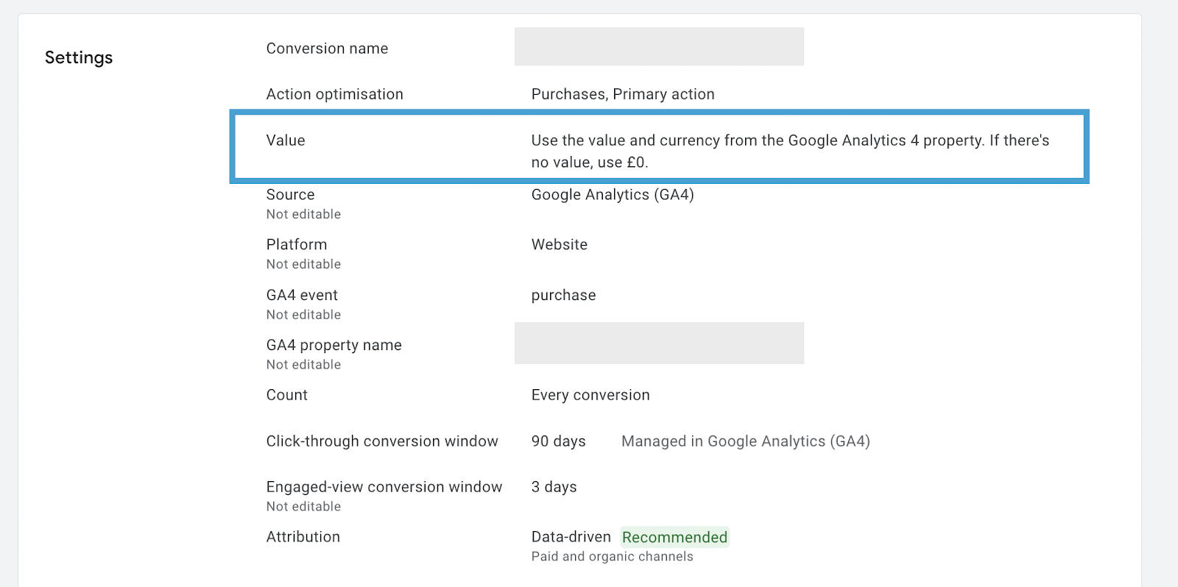Click the 'Data-driven' attribution value
The image size is (1178, 587).
pyautogui.click(x=571, y=537)
